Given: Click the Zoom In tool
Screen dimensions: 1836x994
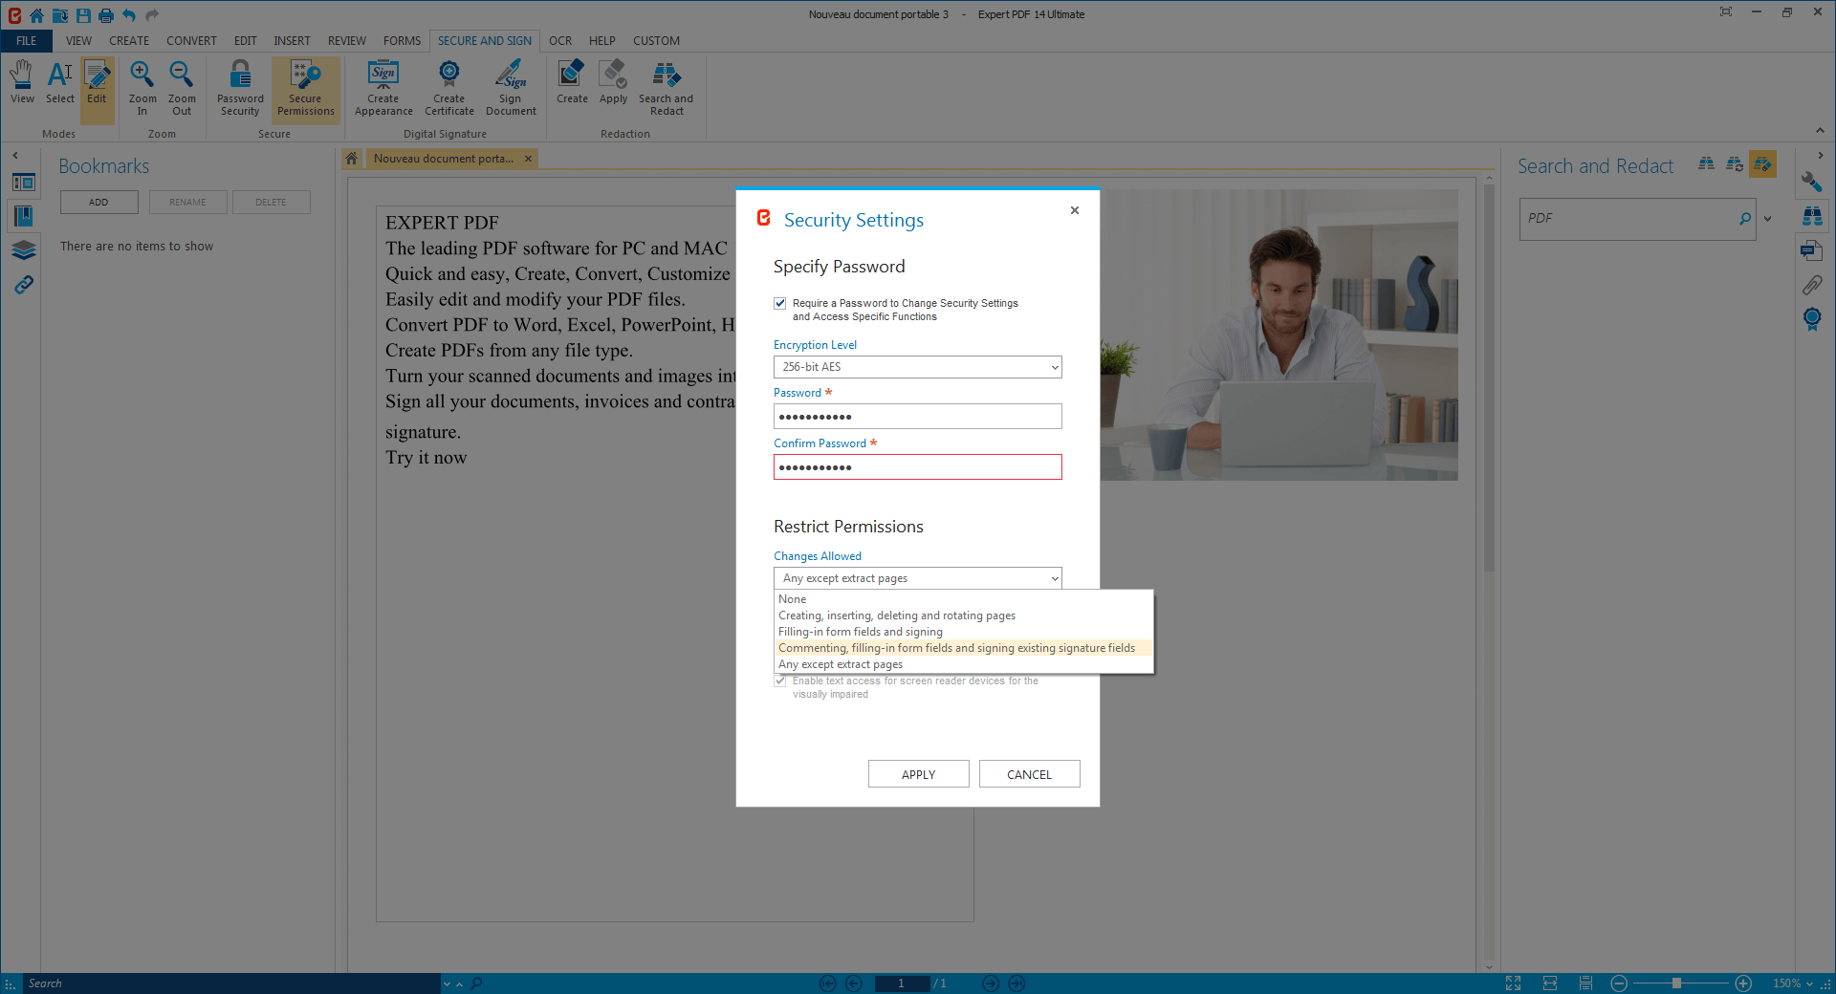Looking at the screenshot, I should [x=142, y=88].
